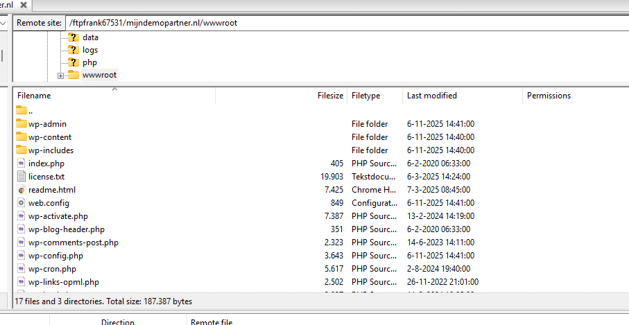Image resolution: width=629 pixels, height=325 pixels.
Task: Select the parent directory '..' entry
Action: [x=24, y=111]
